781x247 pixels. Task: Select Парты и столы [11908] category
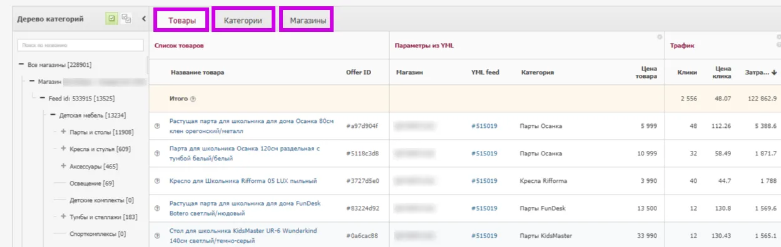pos(101,132)
